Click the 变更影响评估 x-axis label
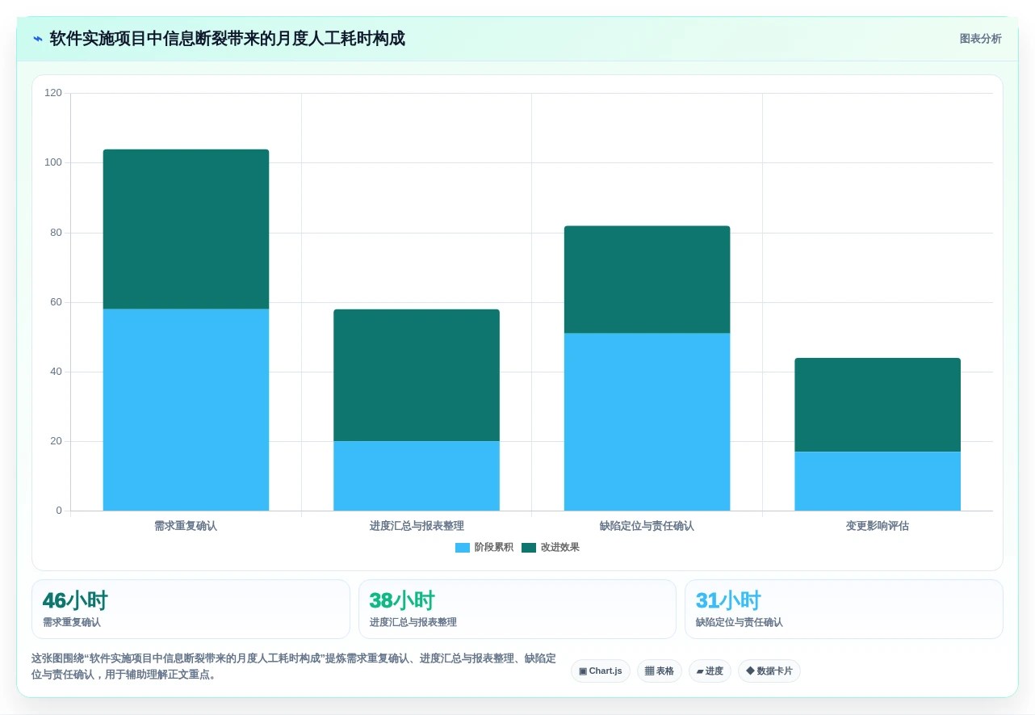Screen dimensions: 1035x715 pyautogui.click(x=878, y=525)
